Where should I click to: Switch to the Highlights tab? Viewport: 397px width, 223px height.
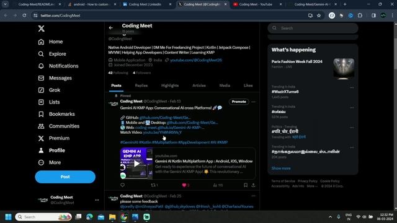tap(170, 85)
